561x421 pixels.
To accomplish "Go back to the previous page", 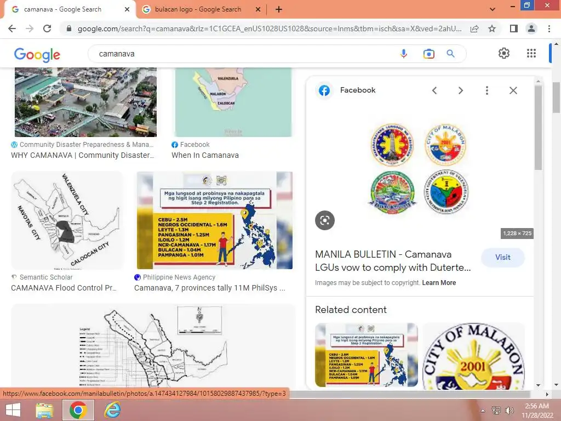I will (x=12, y=29).
